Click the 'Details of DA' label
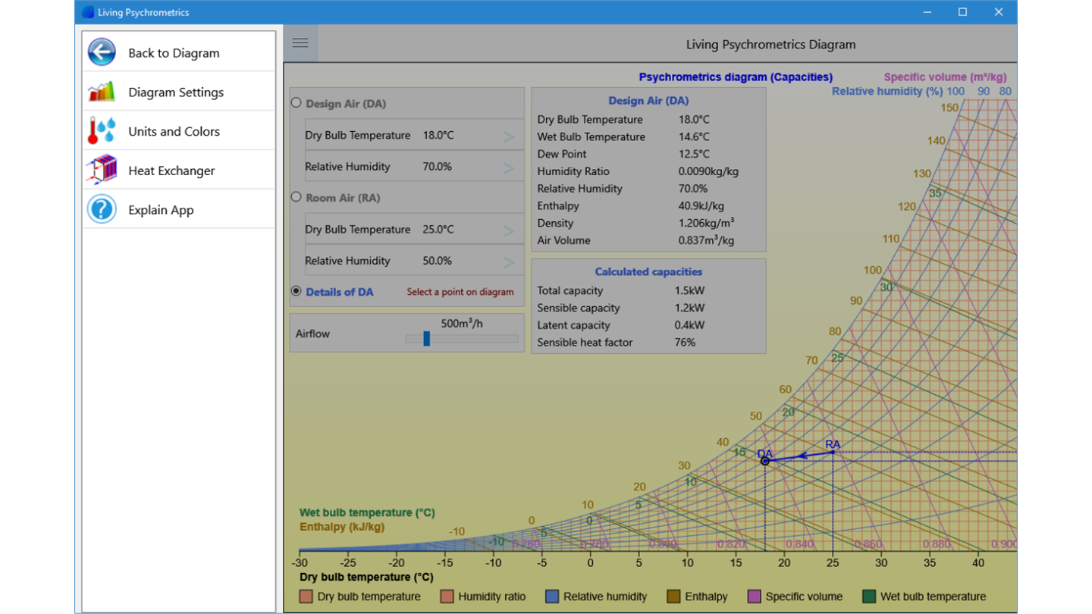This screenshot has width=1092, height=614. coord(340,292)
